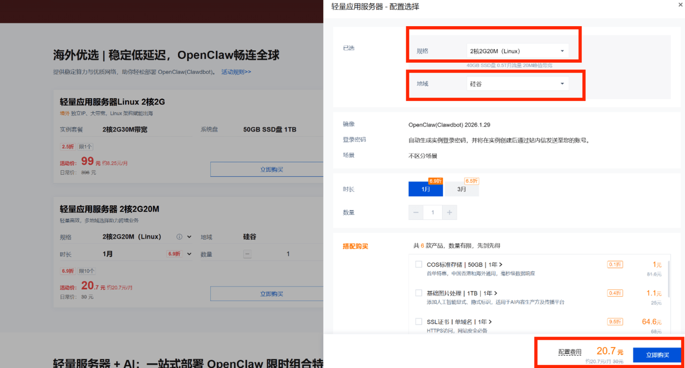
Task: Open the 规格 dropdown showing 2核2G20M (Linux)
Action: [x=517, y=51]
